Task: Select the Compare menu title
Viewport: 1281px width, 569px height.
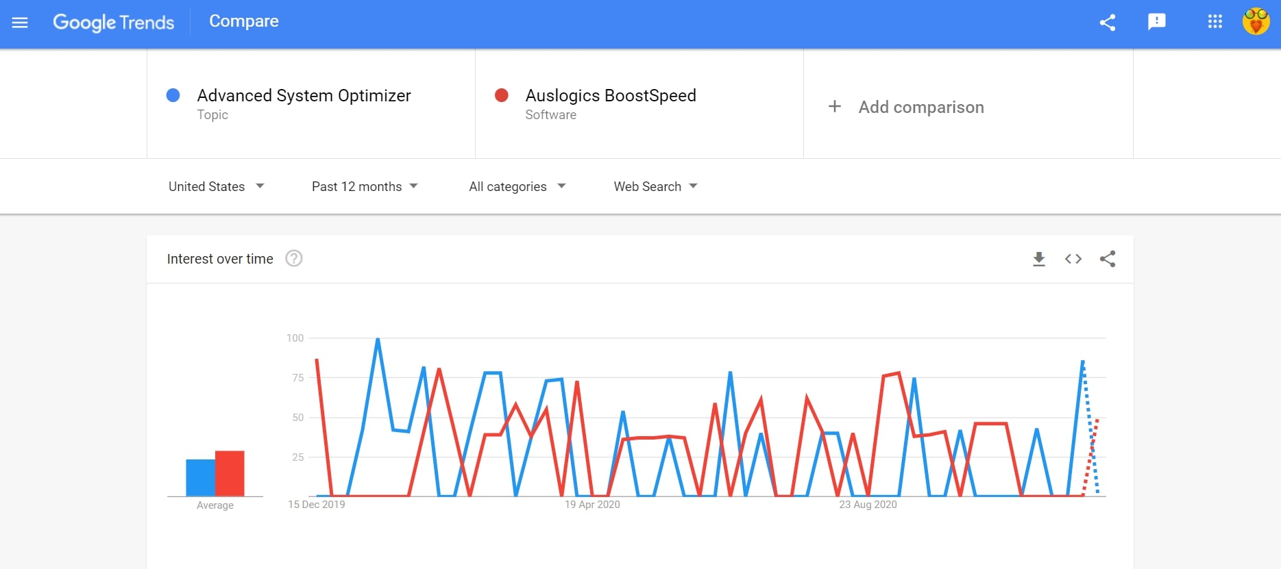Action: pyautogui.click(x=243, y=21)
